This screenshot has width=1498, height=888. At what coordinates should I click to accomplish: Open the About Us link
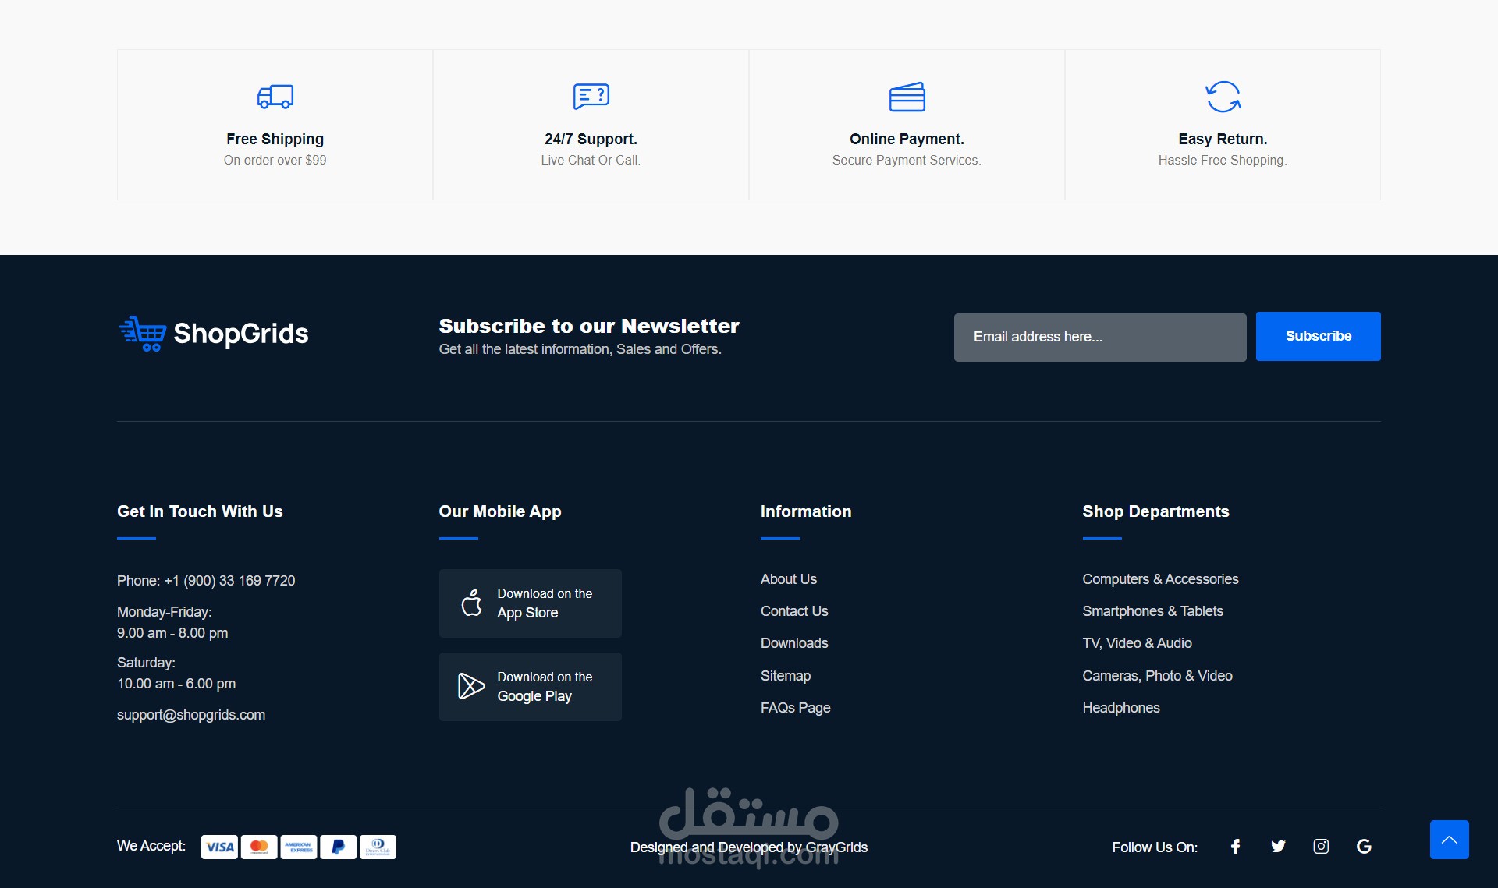[788, 579]
